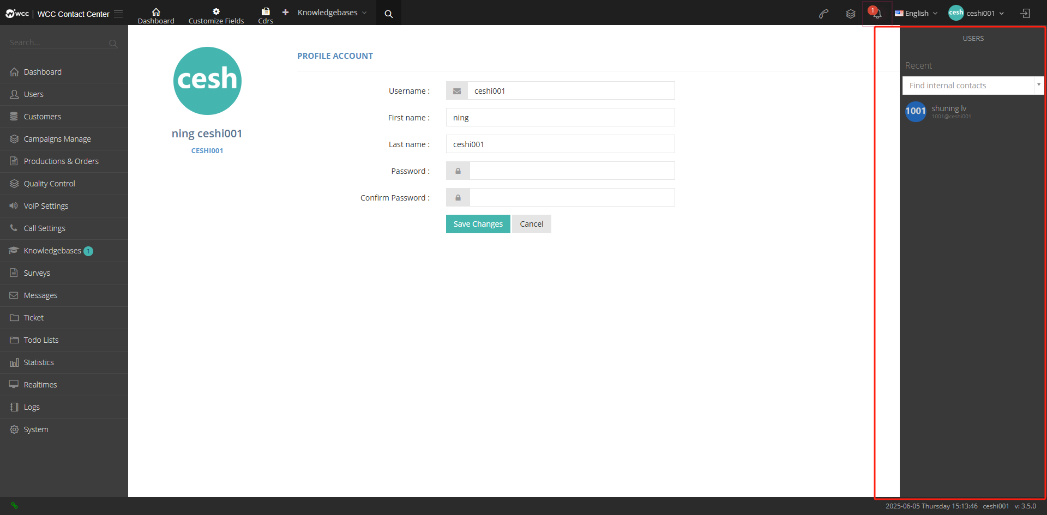Toggle the sidebar hamburger menu icon
Viewport: 1047px width, 515px height.
pos(118,14)
